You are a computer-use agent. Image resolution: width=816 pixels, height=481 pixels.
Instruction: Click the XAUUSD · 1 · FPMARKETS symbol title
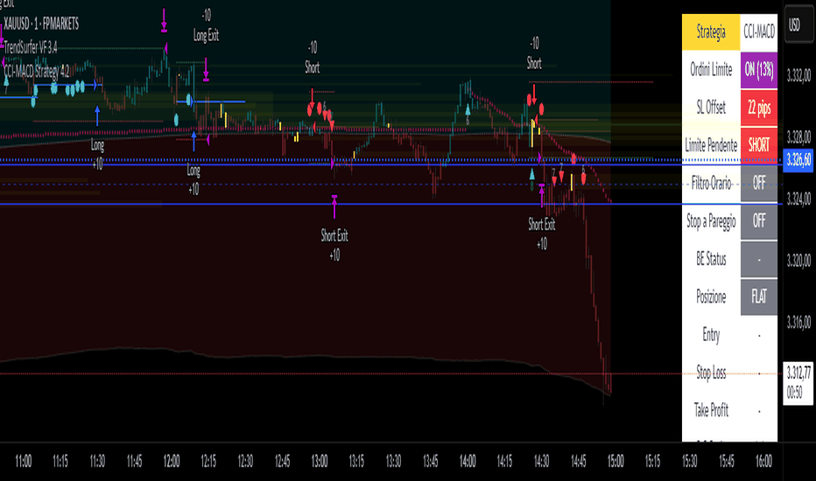click(42, 24)
